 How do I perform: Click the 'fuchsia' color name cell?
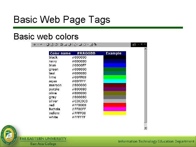pos(54,109)
